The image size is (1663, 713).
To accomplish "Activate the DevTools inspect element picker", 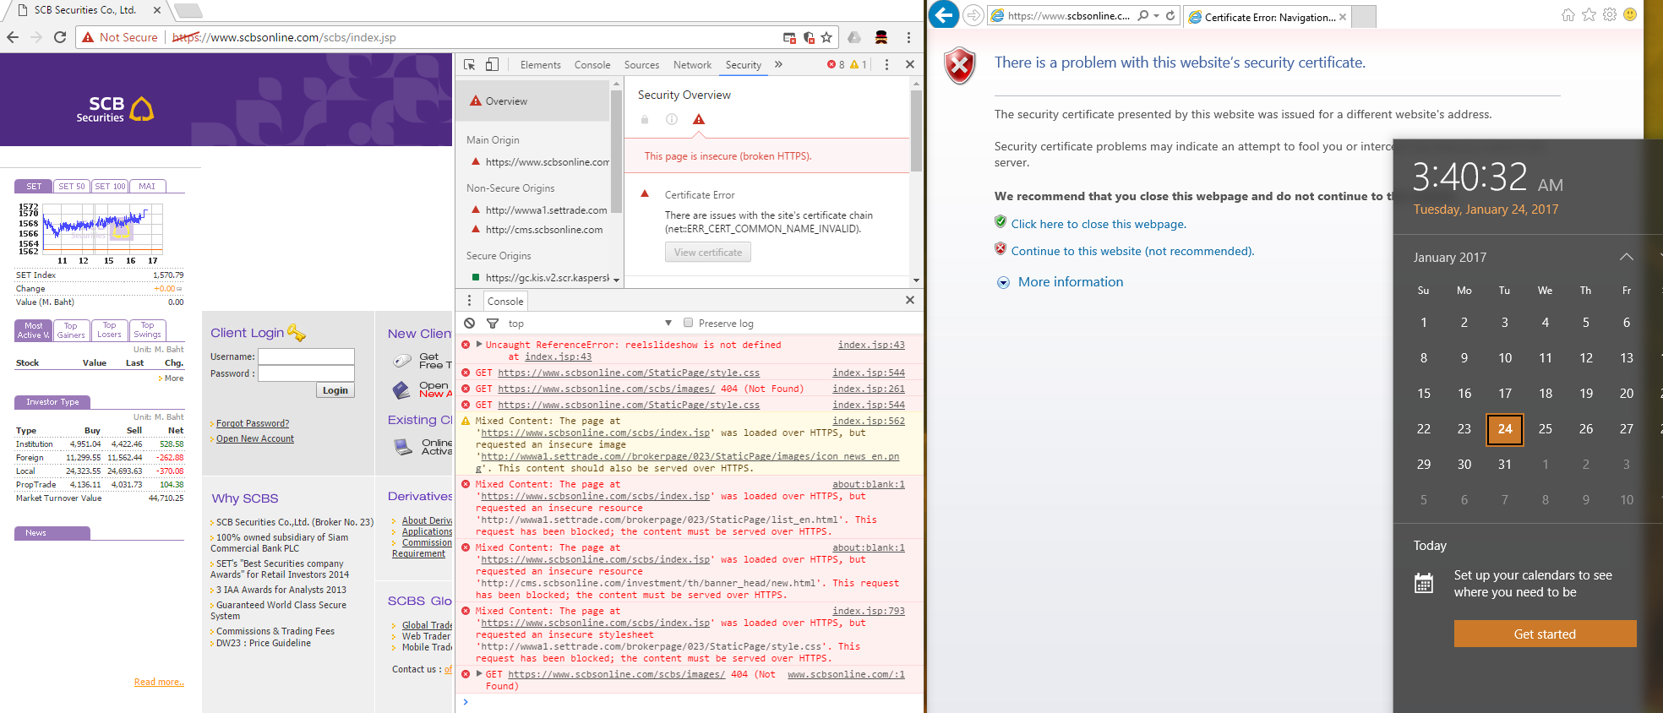I will 470,64.
